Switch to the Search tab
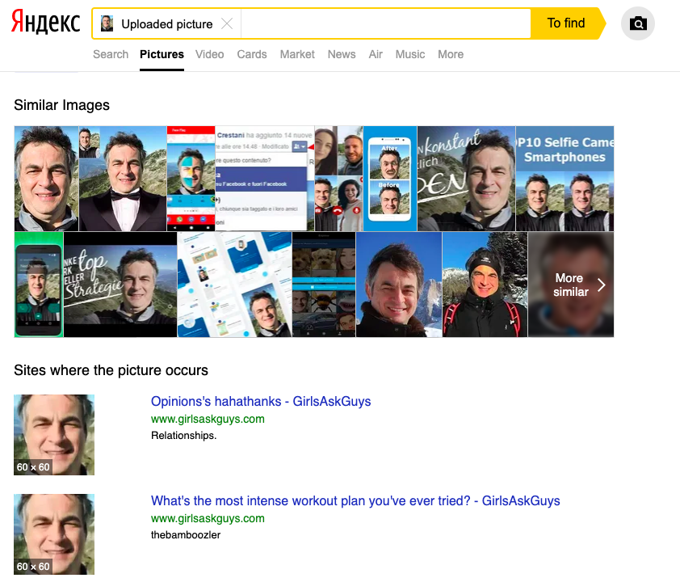Image resolution: width=680 pixels, height=578 pixels. pos(111,54)
